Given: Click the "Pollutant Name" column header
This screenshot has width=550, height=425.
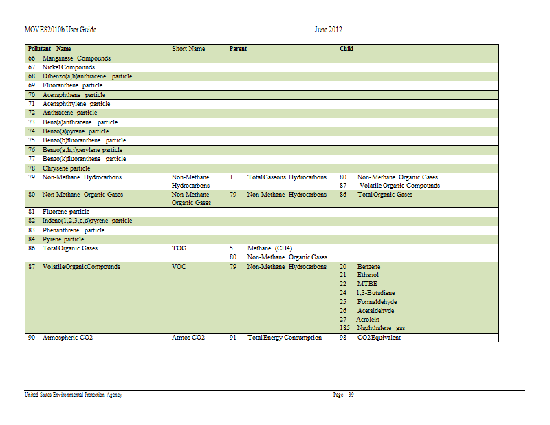Looking at the screenshot, I should (49, 50).
